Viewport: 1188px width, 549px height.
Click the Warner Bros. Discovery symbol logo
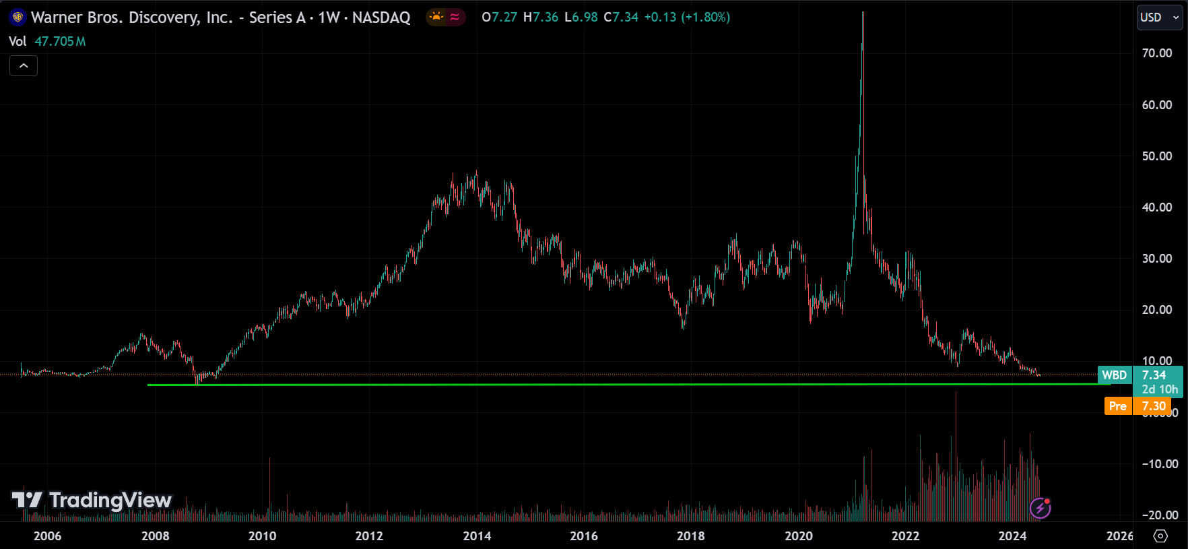[x=18, y=18]
